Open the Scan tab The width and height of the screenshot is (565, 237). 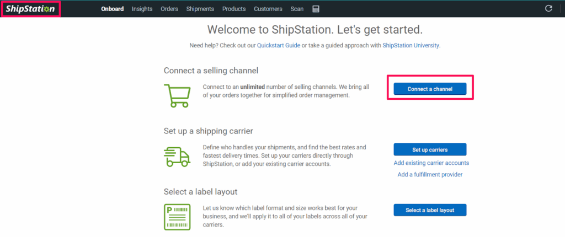click(x=297, y=9)
